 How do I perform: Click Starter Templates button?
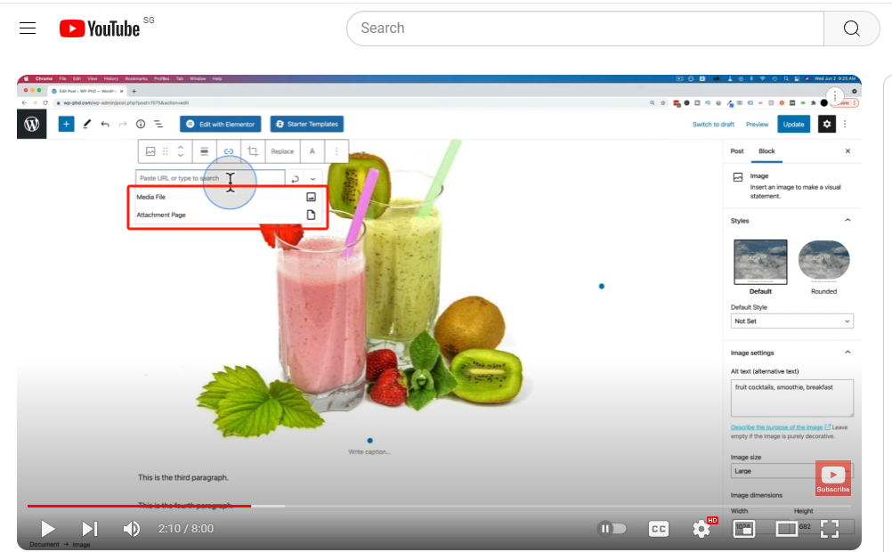coord(306,124)
